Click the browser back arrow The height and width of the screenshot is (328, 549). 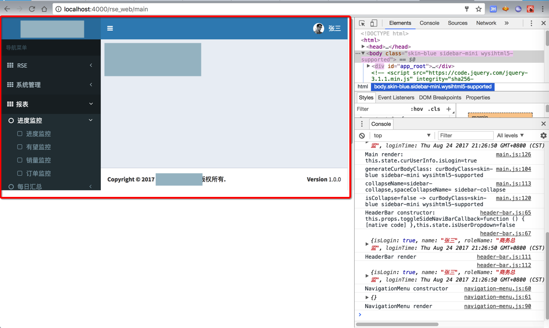click(7, 9)
